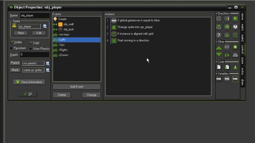
Task: Switch to the move actions tab
Action: 242,17
